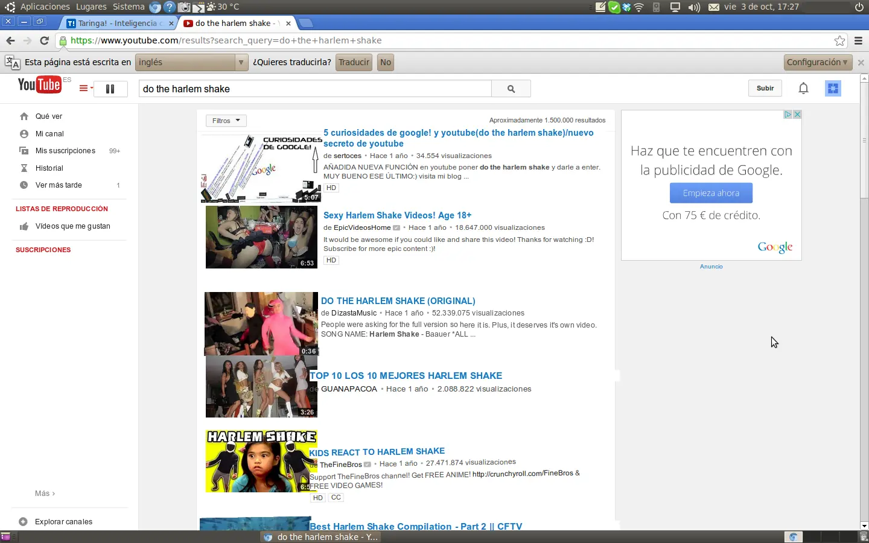The image size is (869, 543).
Task: Click the Traducir button
Action: 354,62
